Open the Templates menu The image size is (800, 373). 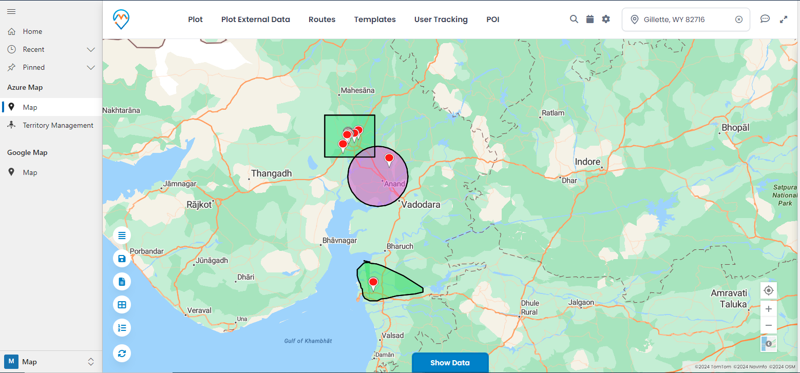(x=375, y=19)
